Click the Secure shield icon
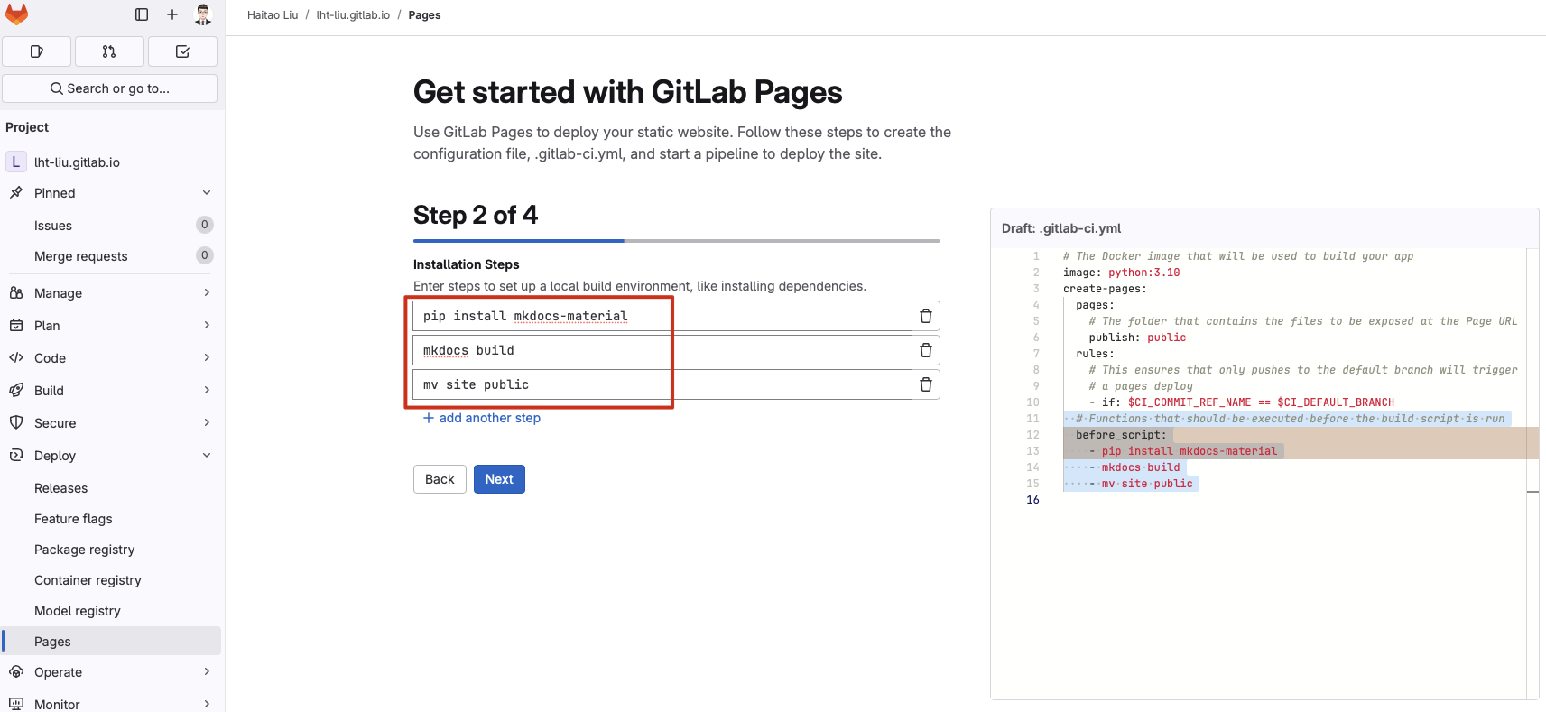The image size is (1546, 712). (16, 423)
